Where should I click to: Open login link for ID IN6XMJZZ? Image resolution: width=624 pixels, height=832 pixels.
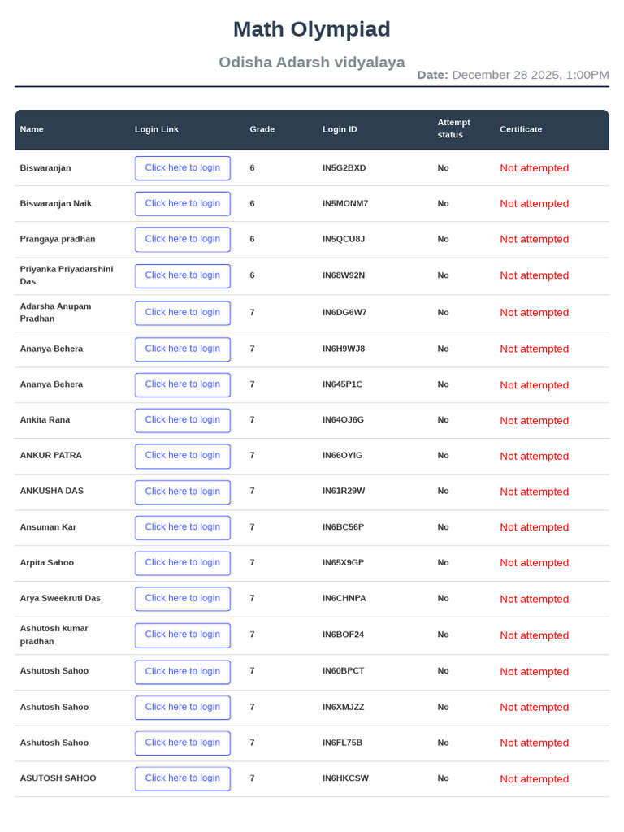tap(183, 708)
